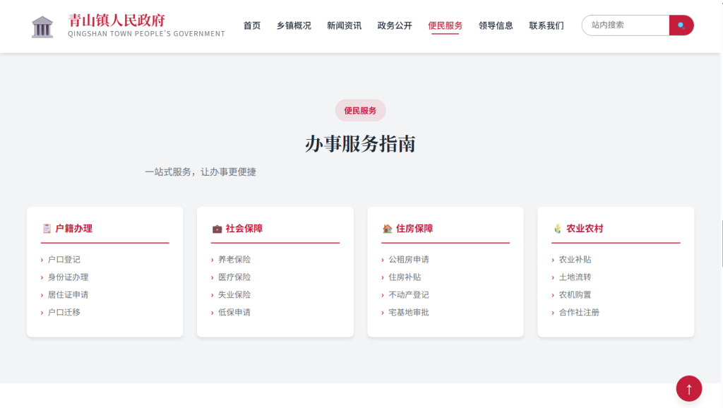Viewport: 723px width, 408px height.
Task: Click the crop icon beside 农业农村
Action: pyautogui.click(x=557, y=229)
